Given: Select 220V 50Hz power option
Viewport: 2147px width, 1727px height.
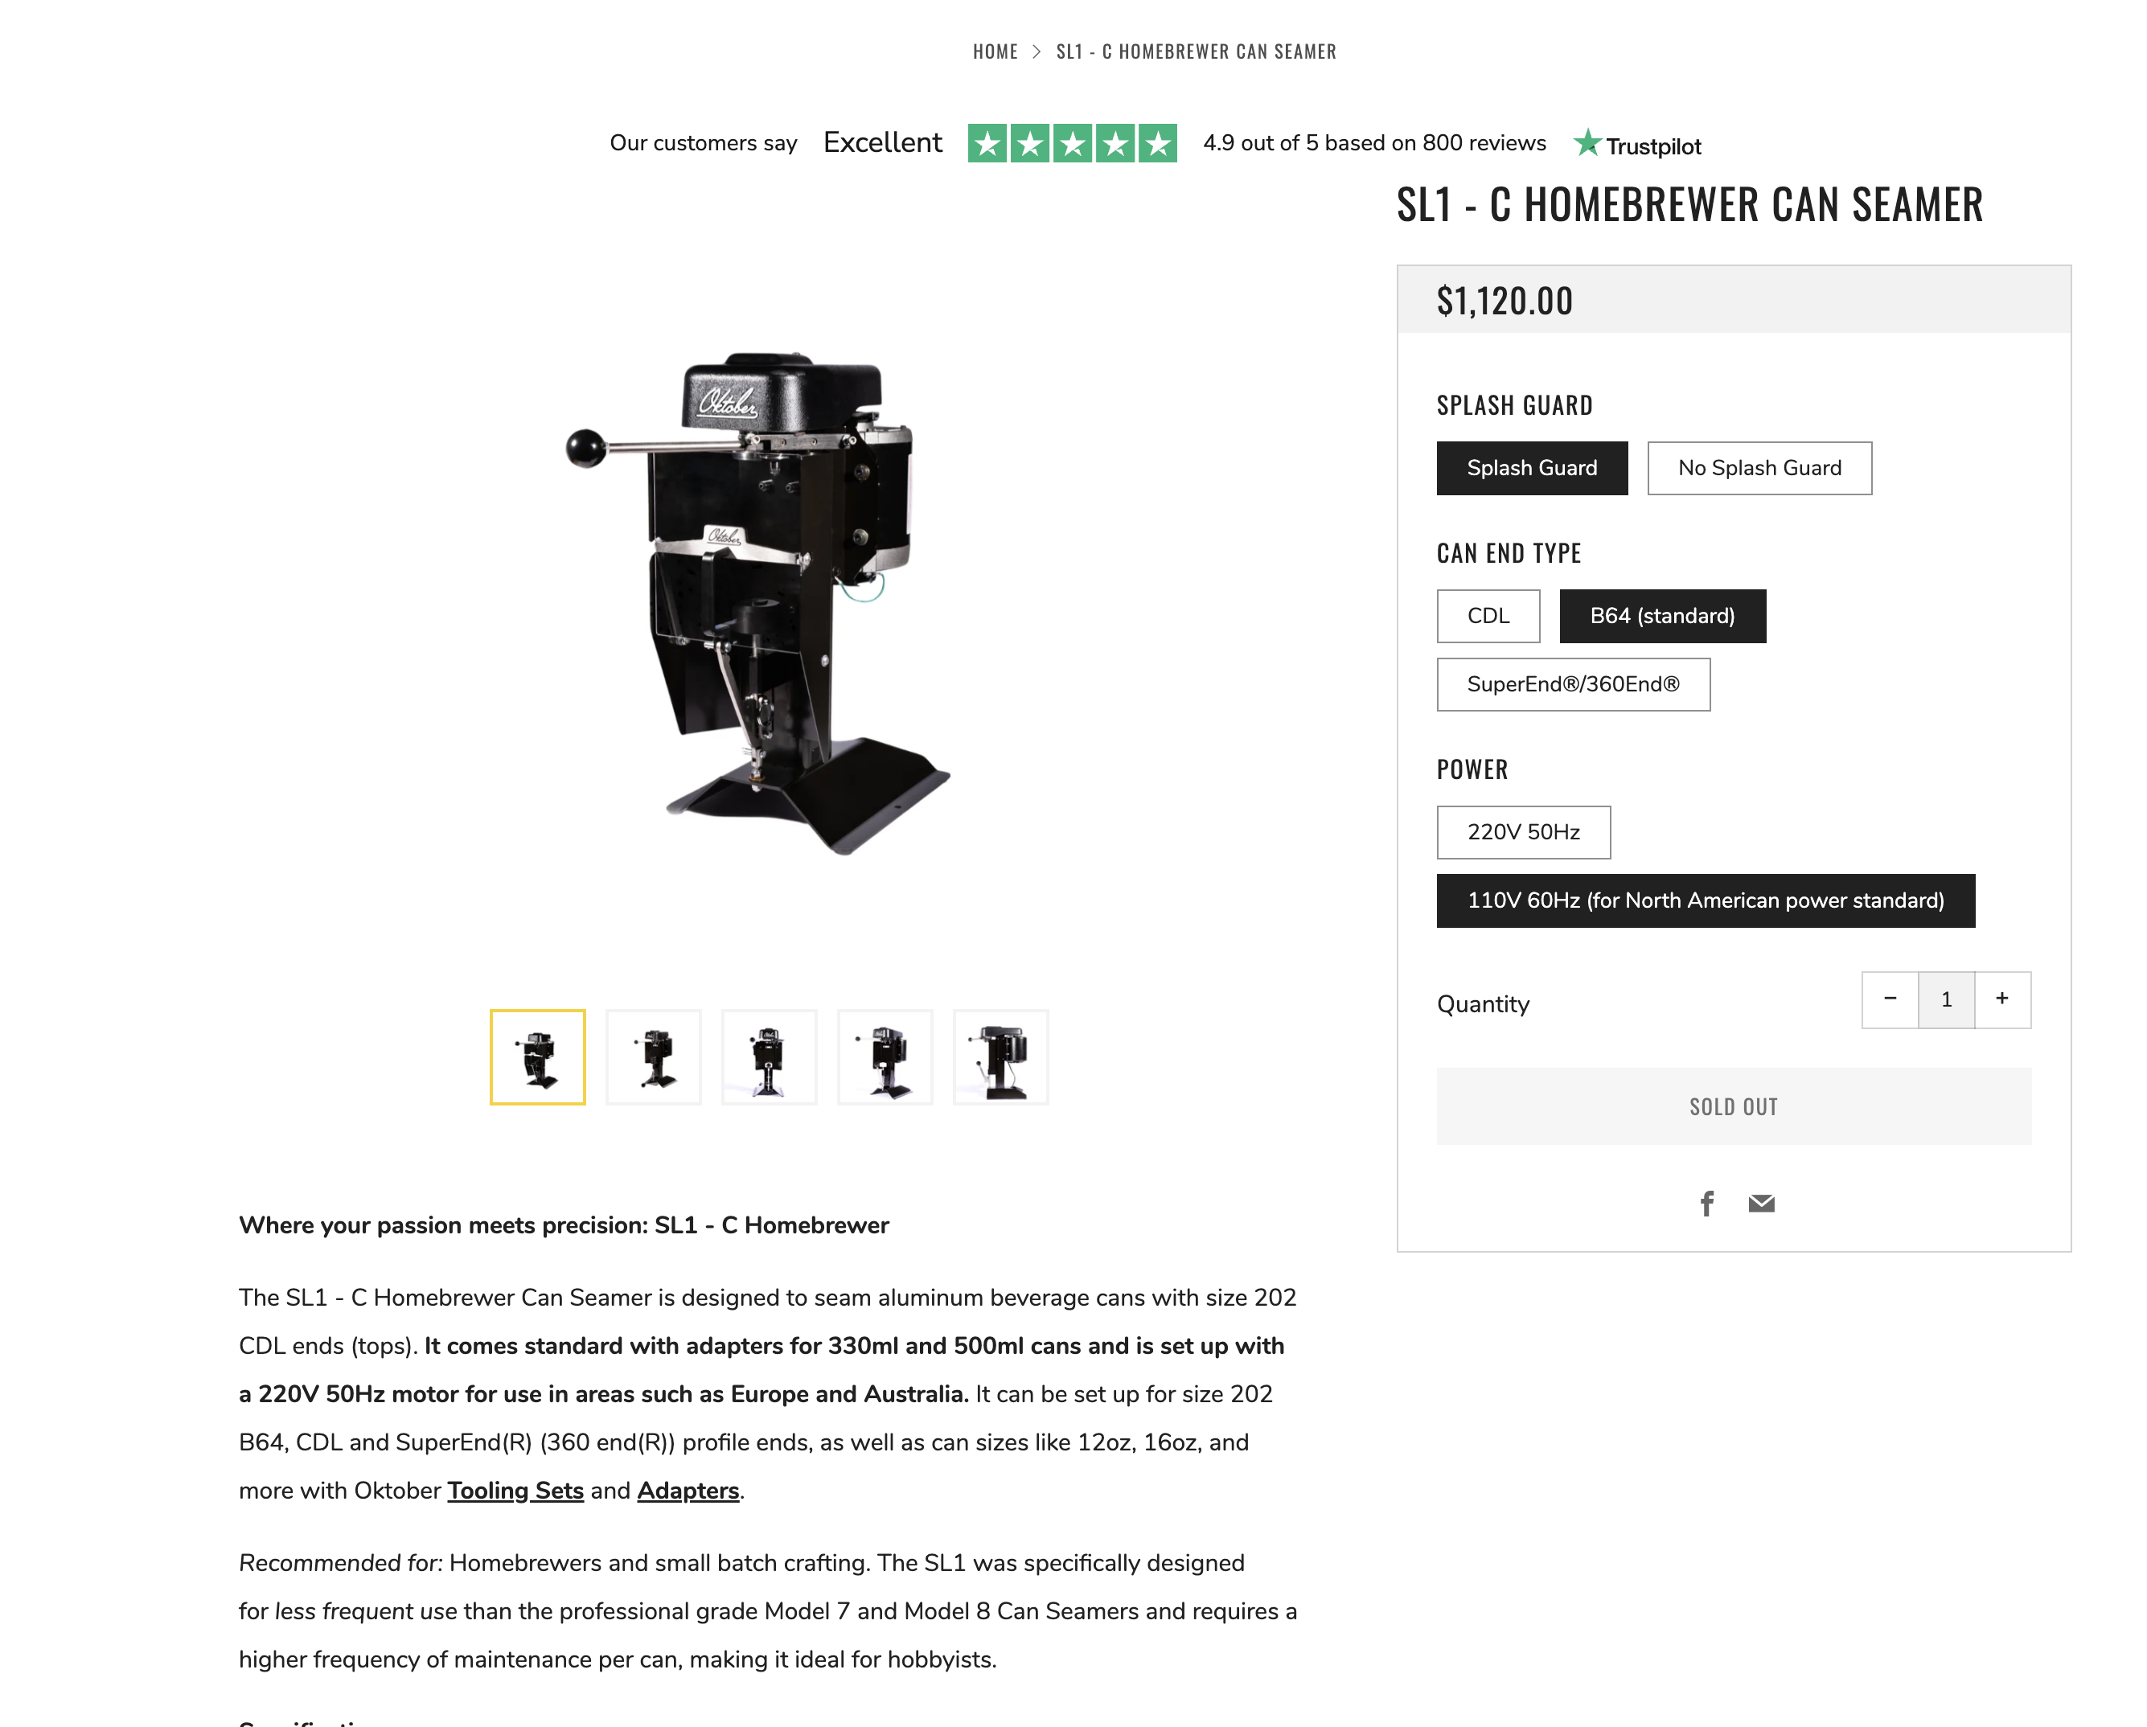Looking at the screenshot, I should (x=1523, y=831).
